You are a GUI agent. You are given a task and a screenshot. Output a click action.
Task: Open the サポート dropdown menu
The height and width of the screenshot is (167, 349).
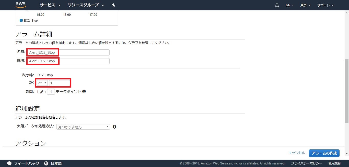(325, 5)
